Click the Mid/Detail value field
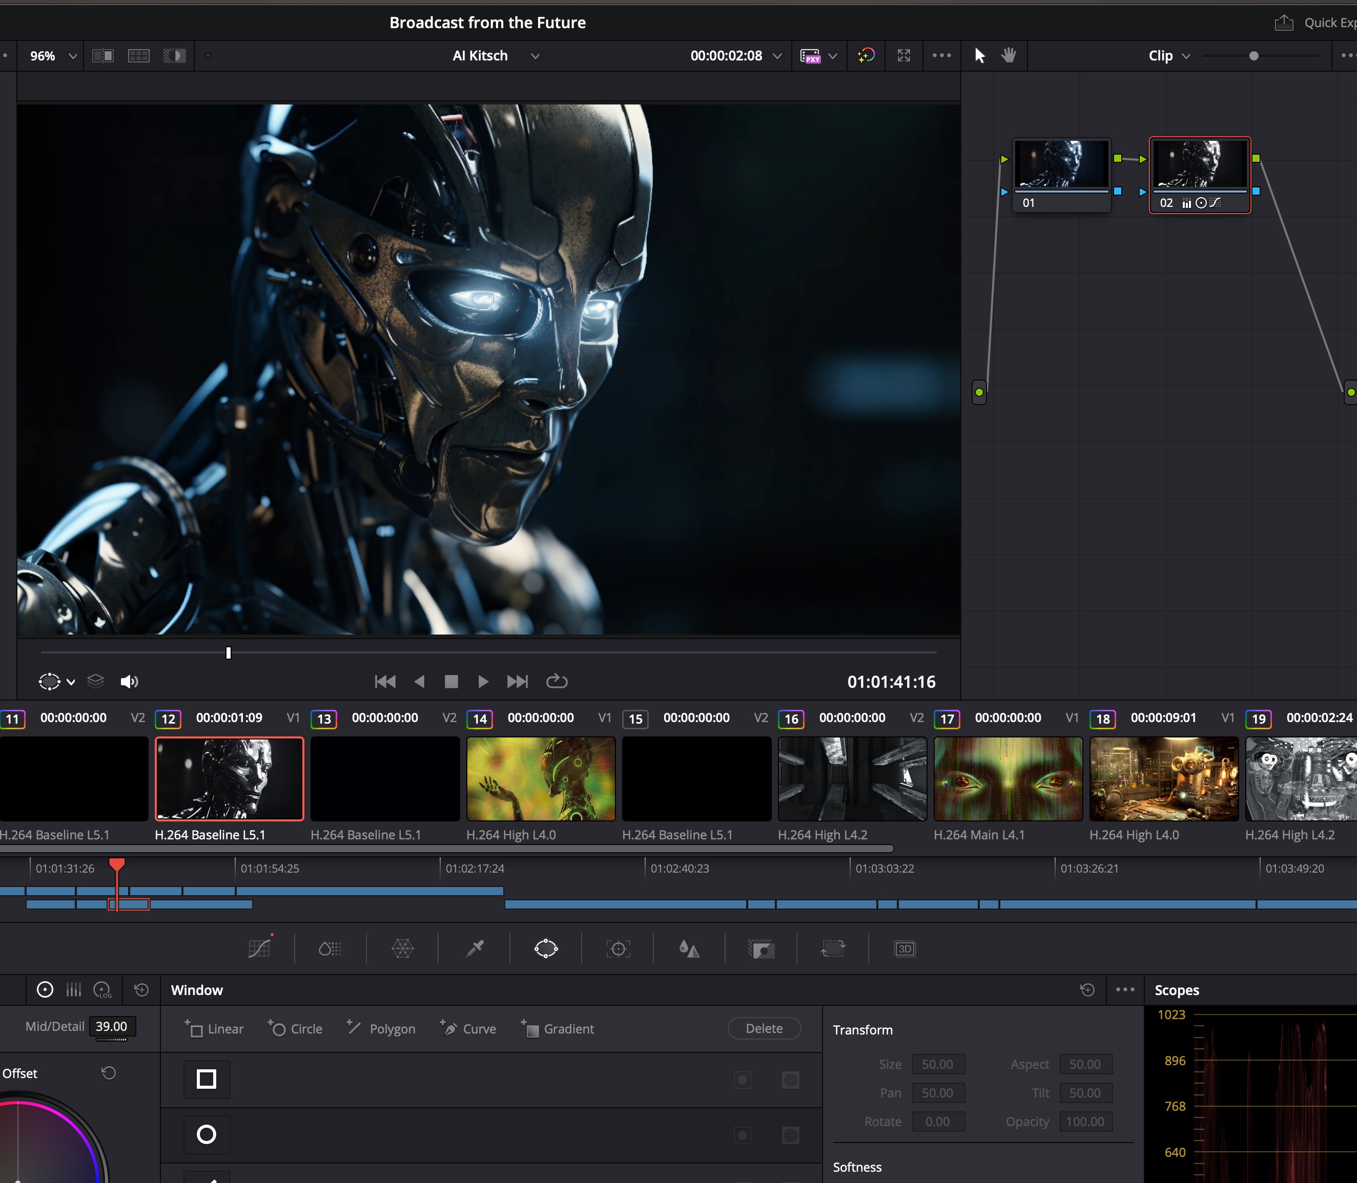Viewport: 1357px width, 1183px height. 112,1026
